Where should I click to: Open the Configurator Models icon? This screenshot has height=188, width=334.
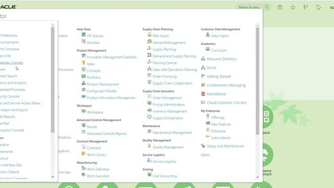[x=83, y=90]
